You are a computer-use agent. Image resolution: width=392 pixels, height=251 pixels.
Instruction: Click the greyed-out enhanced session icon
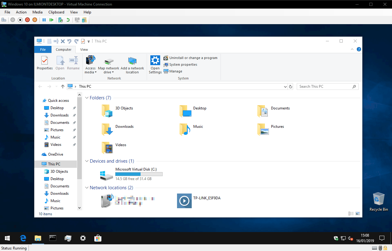point(77,20)
